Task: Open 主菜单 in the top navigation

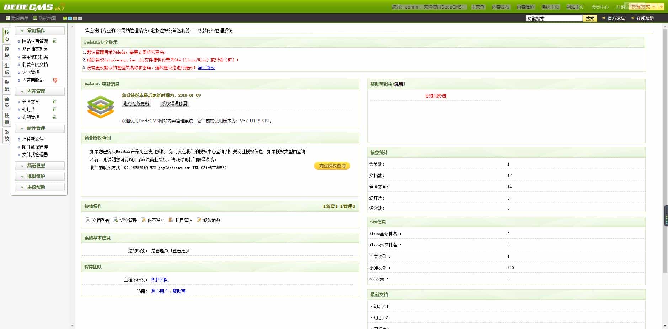Action: 478,7
